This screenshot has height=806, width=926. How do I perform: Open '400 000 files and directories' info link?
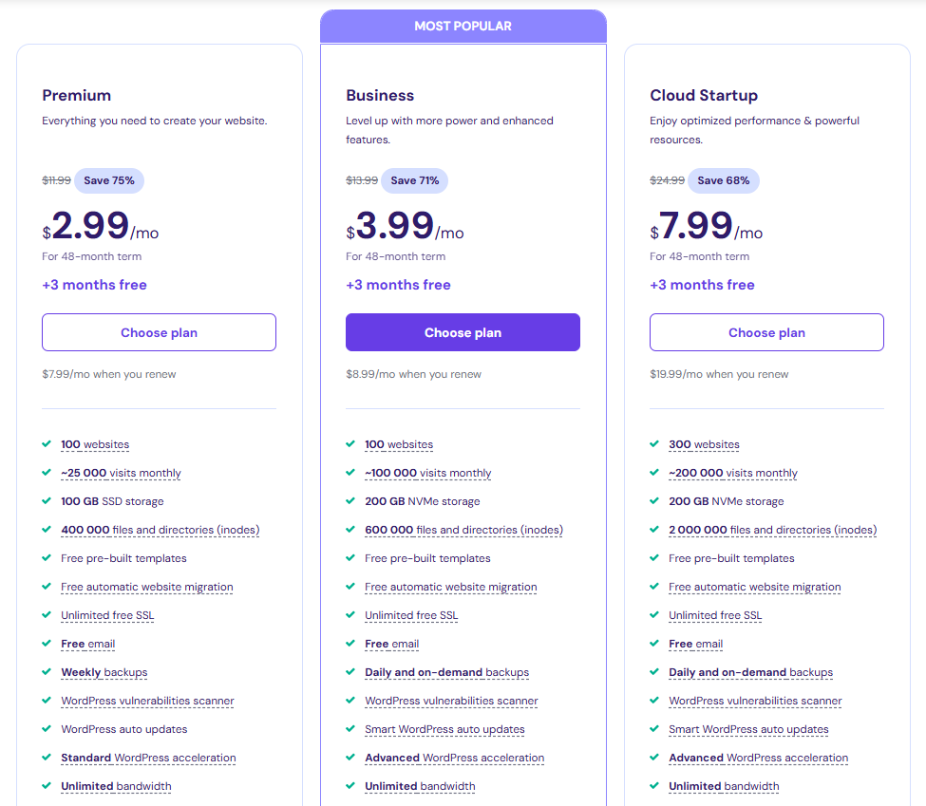pos(161,530)
